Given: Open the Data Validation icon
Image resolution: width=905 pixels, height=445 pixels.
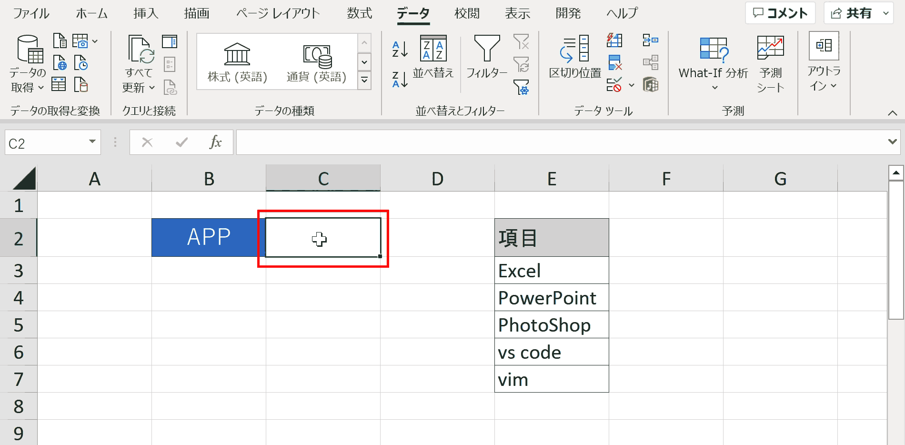Looking at the screenshot, I should [614, 85].
